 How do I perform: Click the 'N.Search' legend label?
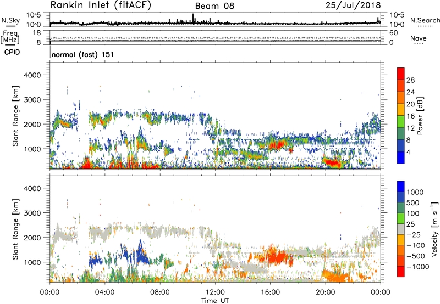tap(425, 20)
